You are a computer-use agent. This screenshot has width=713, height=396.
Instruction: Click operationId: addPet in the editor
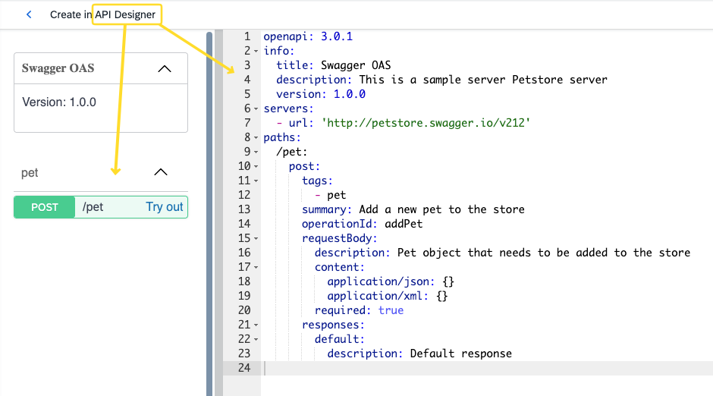coord(362,224)
